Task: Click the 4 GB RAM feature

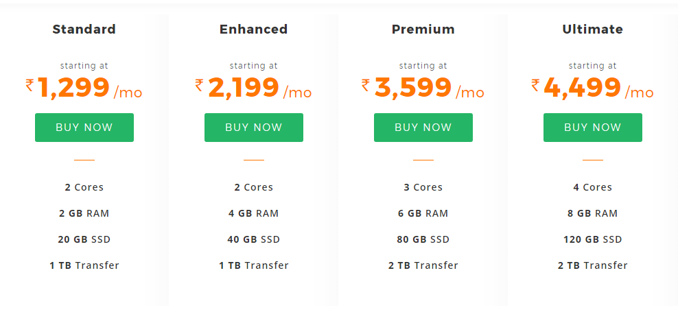Action: click(x=253, y=213)
